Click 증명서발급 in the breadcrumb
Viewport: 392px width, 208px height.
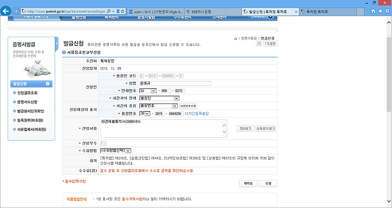click(249, 39)
